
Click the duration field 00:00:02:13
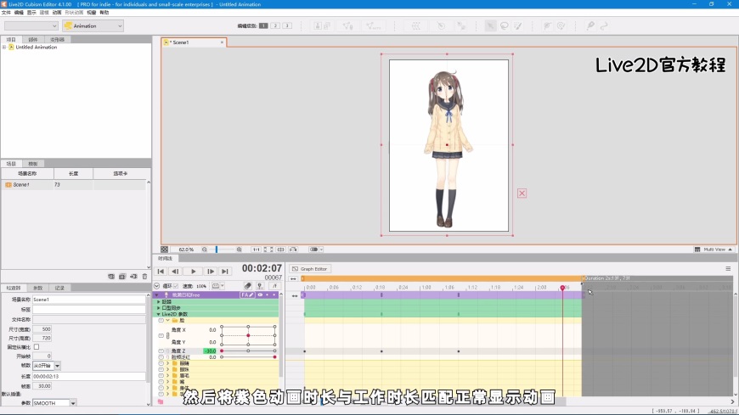[x=88, y=376]
